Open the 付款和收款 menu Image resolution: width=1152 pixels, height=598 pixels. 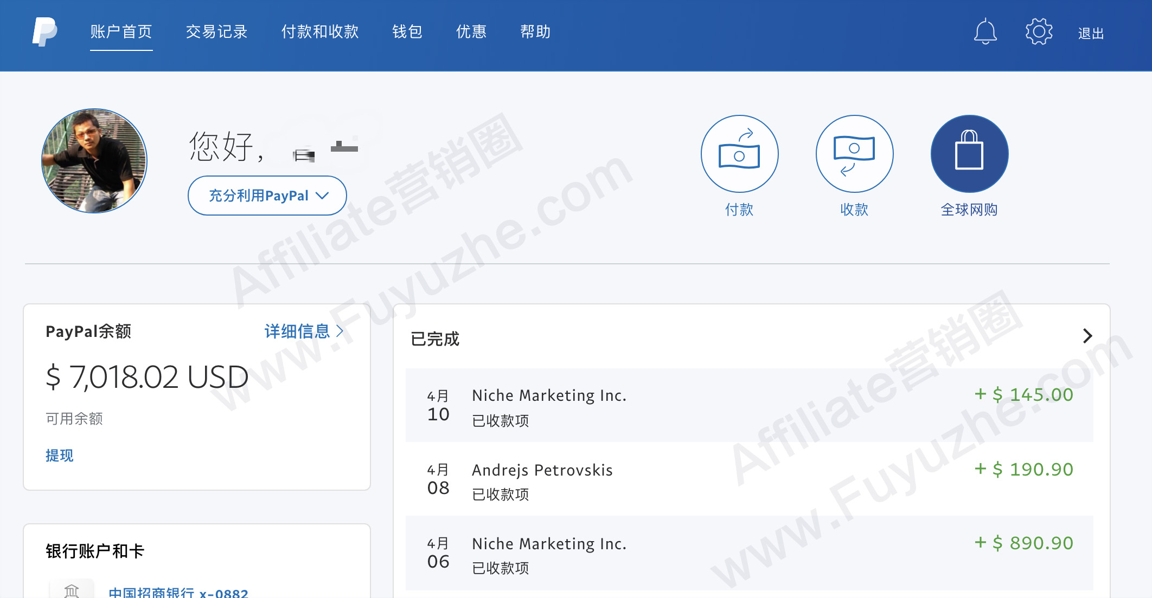[320, 31]
